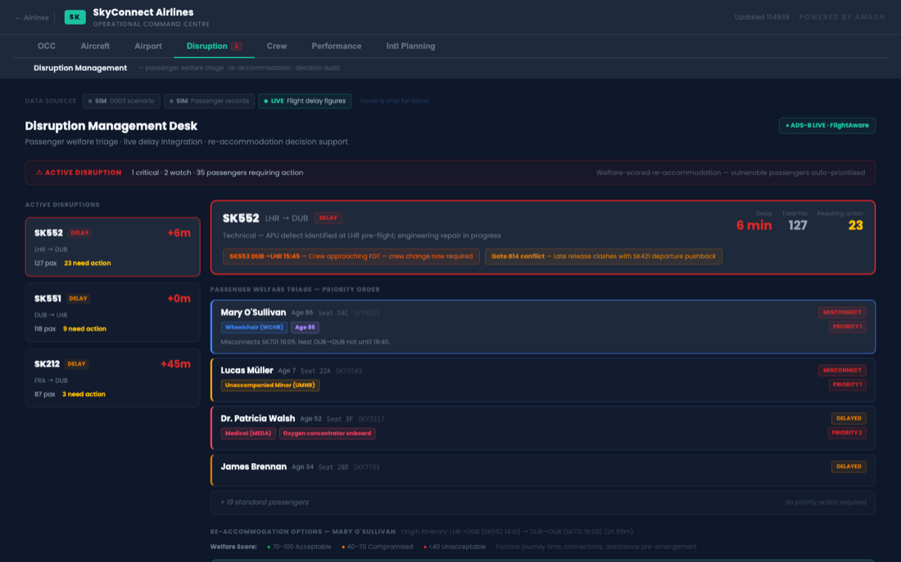Click the SK553 crew change alert chip
The height and width of the screenshot is (562, 901).
click(x=351, y=257)
